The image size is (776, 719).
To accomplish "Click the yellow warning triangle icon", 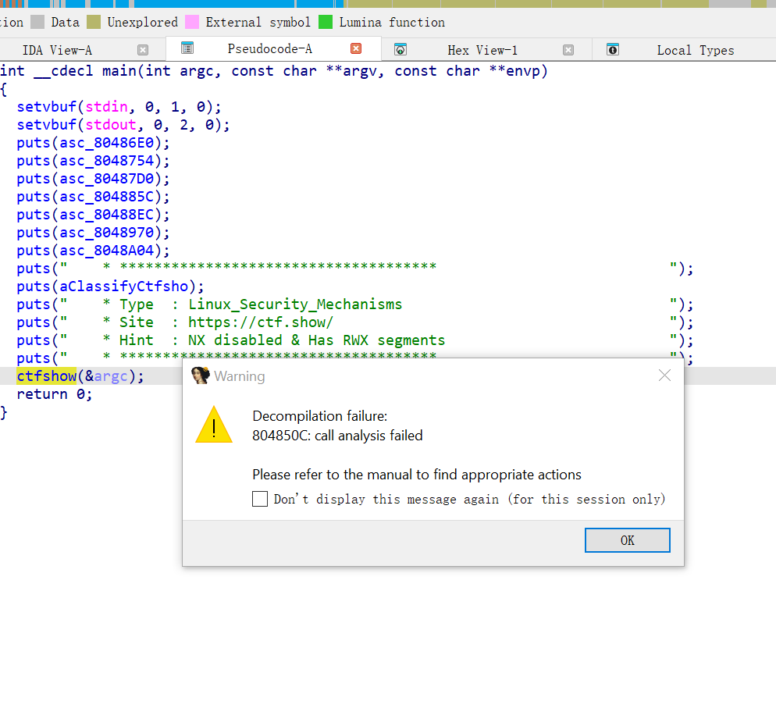I will (x=214, y=425).
